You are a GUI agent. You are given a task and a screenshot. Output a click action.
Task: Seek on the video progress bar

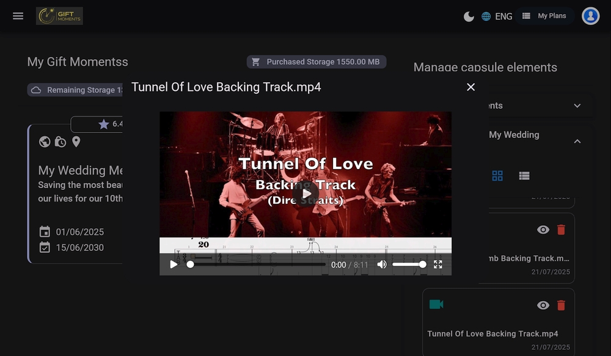[257, 264]
